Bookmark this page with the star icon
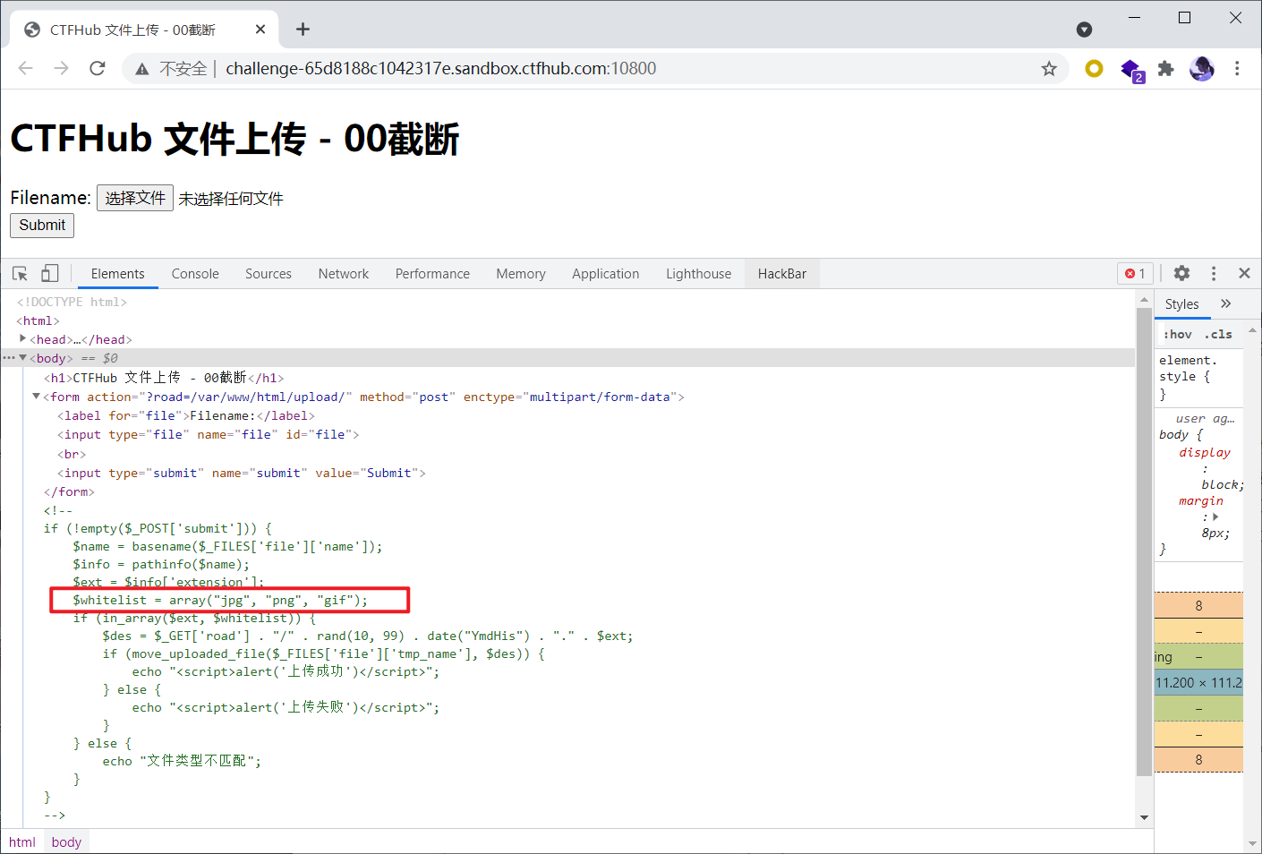Viewport: 1262px width, 854px height. (x=1049, y=69)
